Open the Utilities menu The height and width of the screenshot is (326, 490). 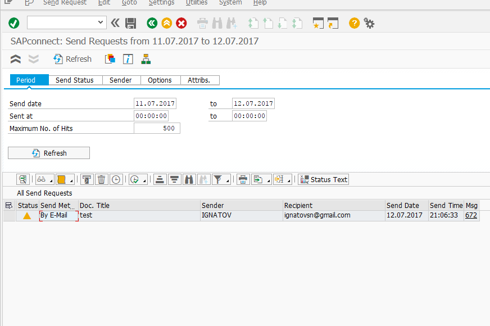click(197, 2)
